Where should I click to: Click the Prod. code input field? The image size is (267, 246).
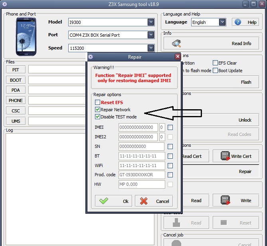142,175
